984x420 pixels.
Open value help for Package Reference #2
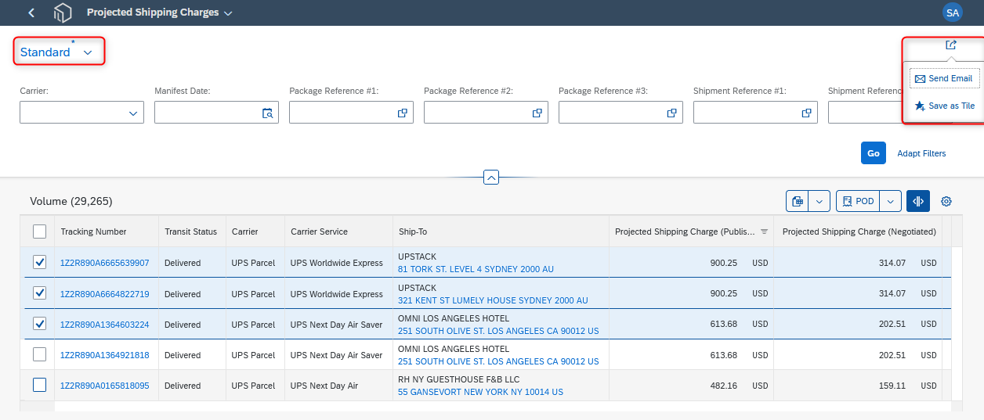(x=537, y=113)
